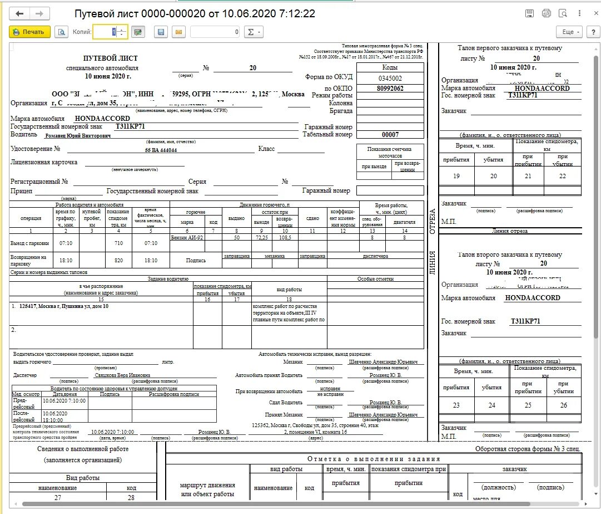Go back with the left arrow button
Screen dimensions: 601x514
pos(19,14)
